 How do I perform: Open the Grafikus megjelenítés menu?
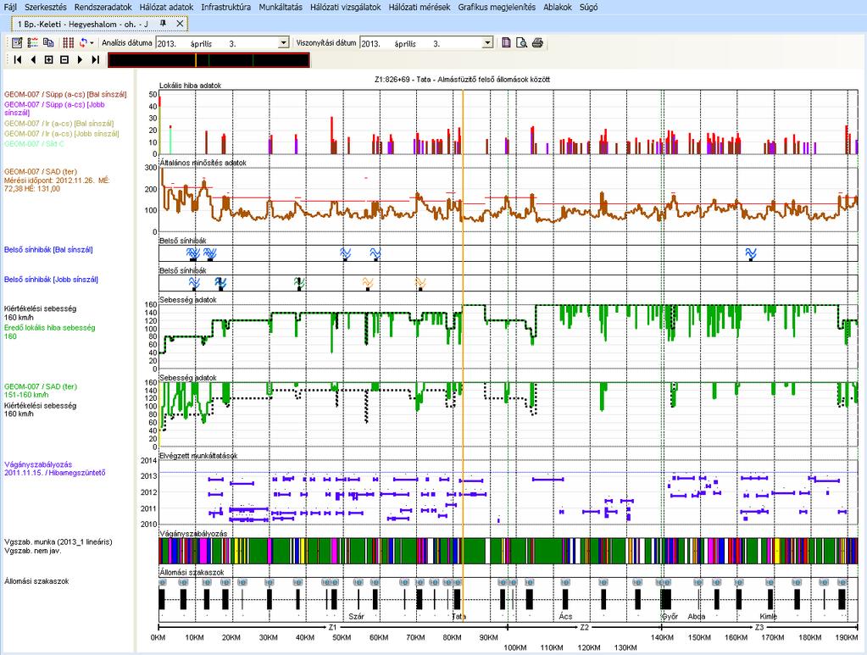[x=497, y=7]
